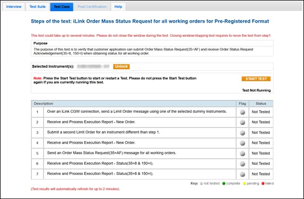Select the Test Case tab

click(x=62, y=7)
